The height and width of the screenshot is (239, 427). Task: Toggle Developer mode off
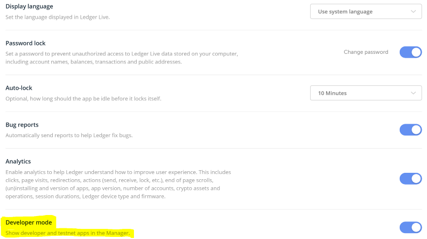point(410,228)
